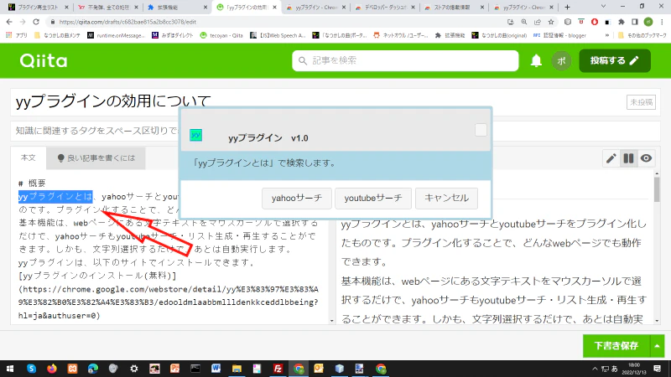The height and width of the screenshot is (377, 671).
Task: Go back to the previous page
Action: pos(9,22)
